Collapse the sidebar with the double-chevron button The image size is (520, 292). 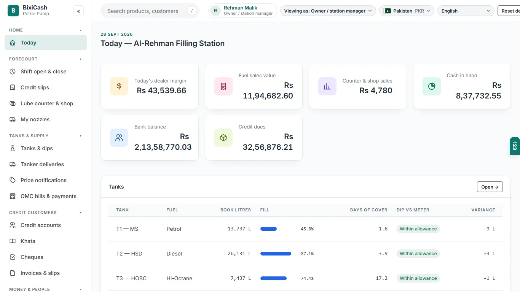coord(78,11)
